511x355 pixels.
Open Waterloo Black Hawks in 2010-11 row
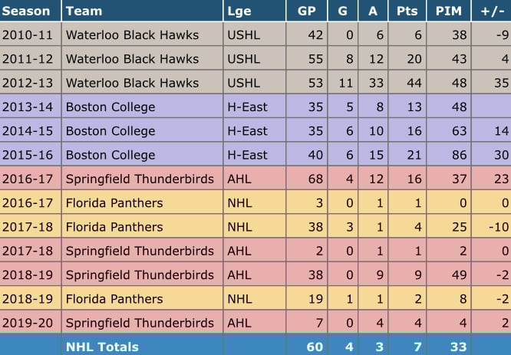tap(132, 35)
